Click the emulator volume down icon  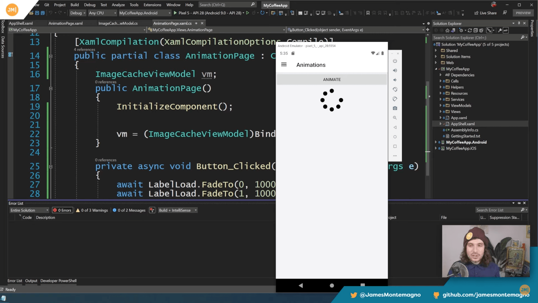click(x=395, y=80)
